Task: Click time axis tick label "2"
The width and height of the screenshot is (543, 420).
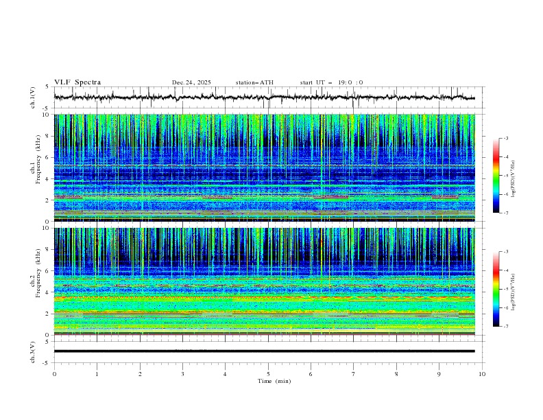Action: pyautogui.click(x=140, y=374)
